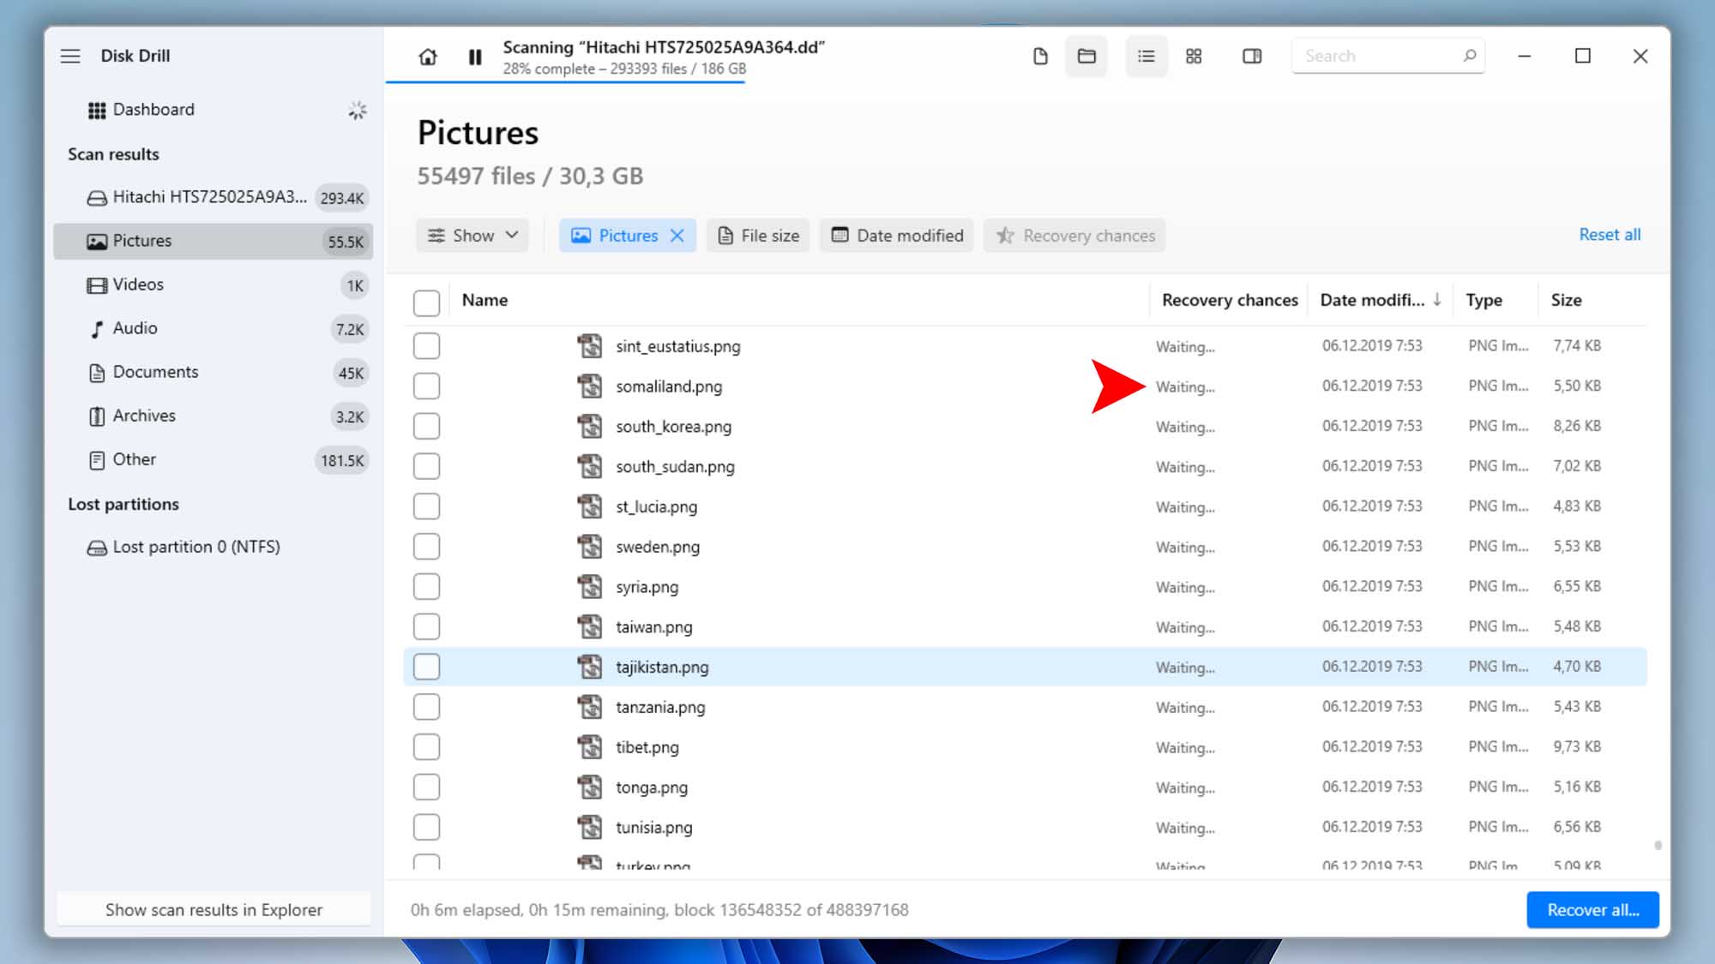Select grid thumbnails view icon

1194,57
